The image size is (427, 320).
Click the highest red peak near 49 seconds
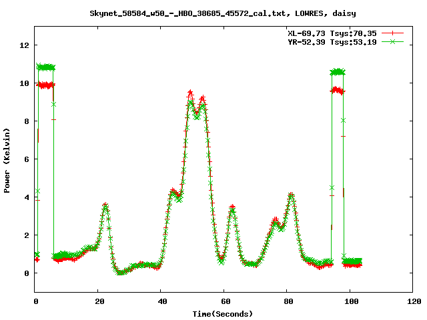[190, 93]
